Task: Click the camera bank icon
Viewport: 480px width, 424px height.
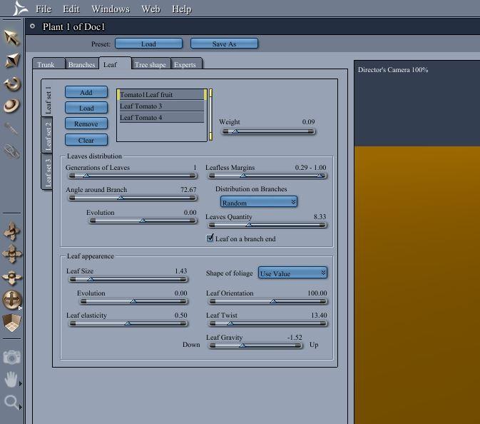Action: coord(12,277)
